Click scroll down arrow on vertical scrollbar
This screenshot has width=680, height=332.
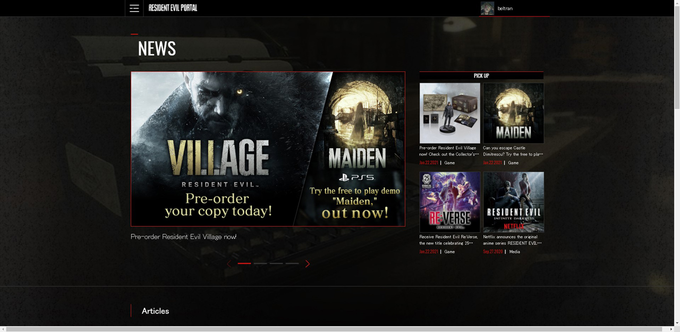[x=677, y=322]
